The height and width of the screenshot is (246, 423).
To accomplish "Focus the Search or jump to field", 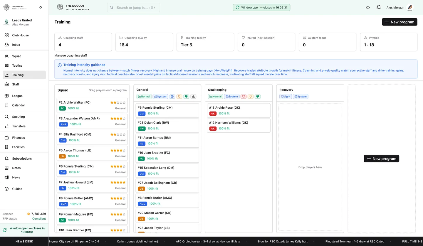I will click(133, 8).
